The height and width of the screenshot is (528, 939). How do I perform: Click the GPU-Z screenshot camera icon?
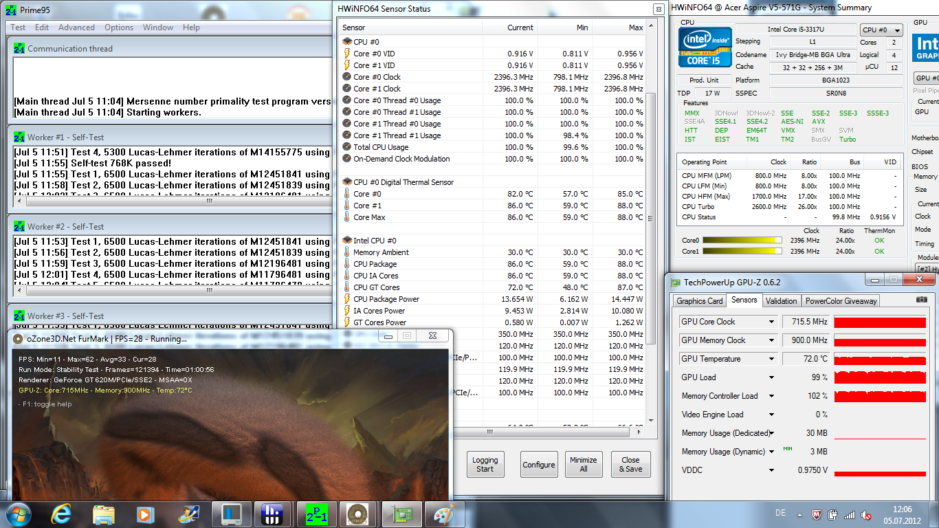(x=922, y=300)
